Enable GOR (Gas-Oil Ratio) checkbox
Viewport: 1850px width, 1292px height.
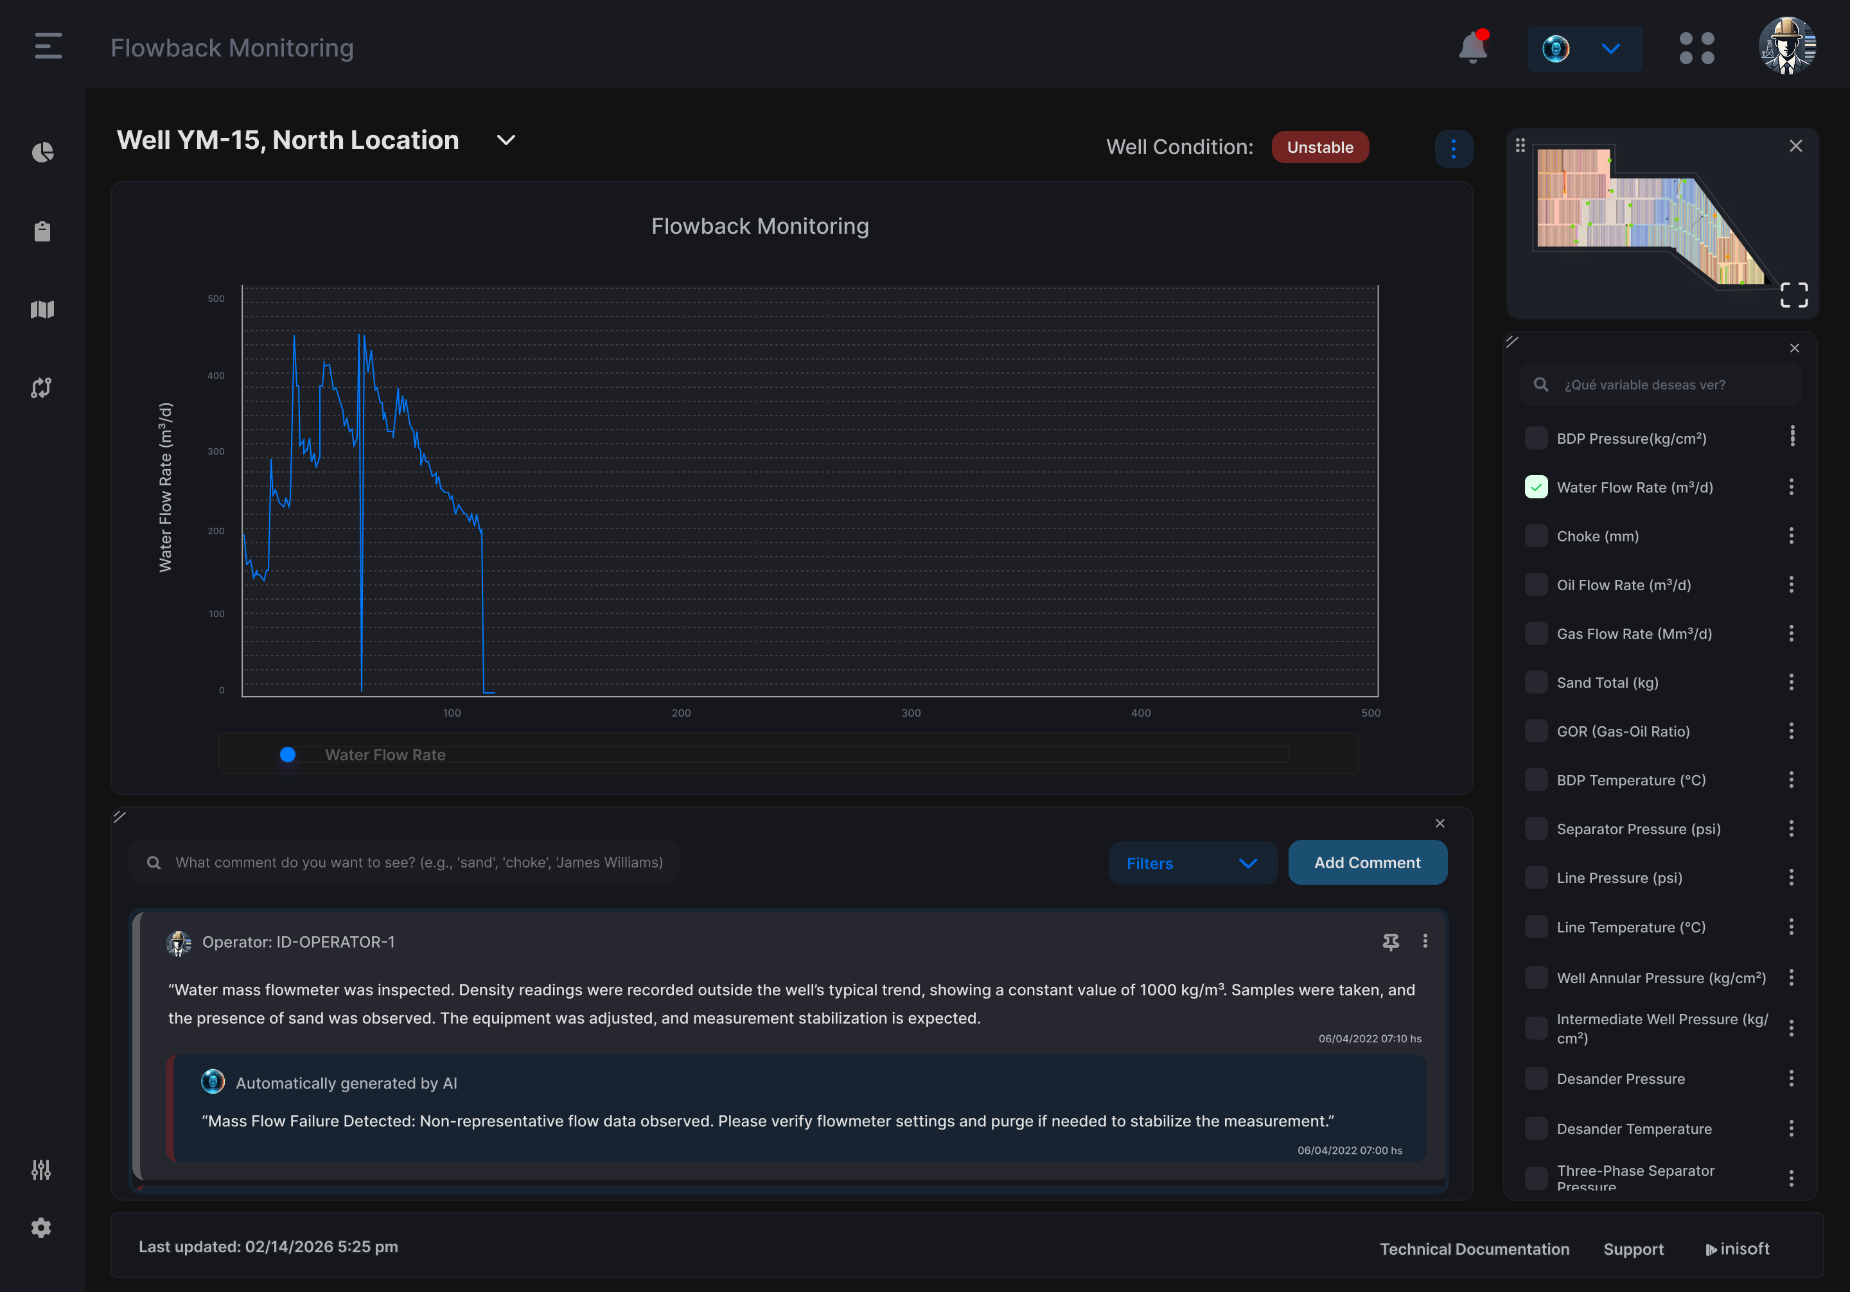point(1536,731)
